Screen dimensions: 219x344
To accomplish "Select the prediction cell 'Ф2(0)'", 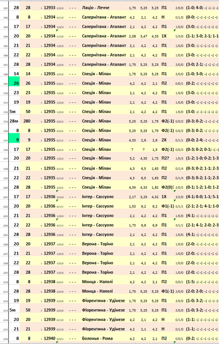I will pos(167,187).
